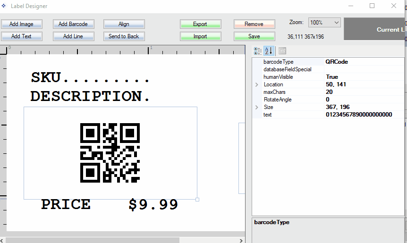
Task: Click the Add Image button
Action: pyautogui.click(x=22, y=24)
